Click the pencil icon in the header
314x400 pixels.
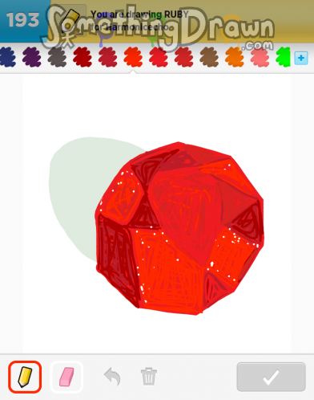point(70,21)
